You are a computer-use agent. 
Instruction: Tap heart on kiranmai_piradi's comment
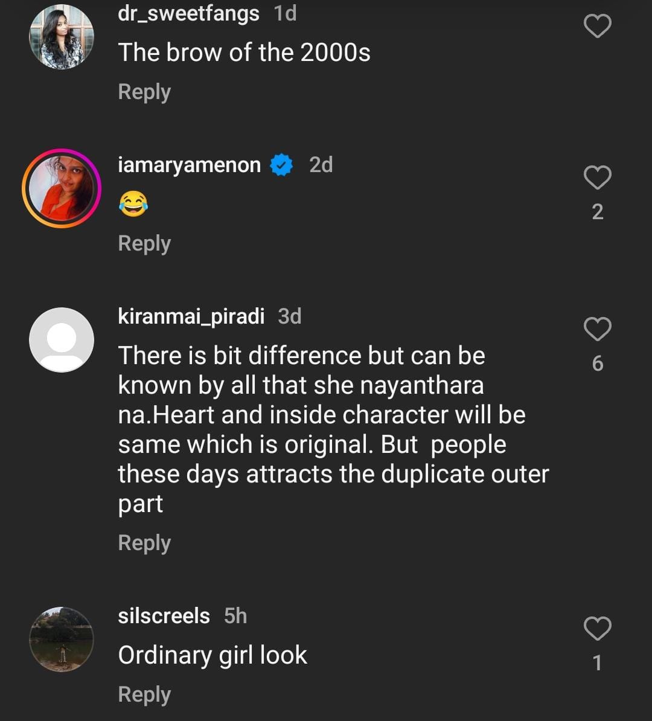tap(597, 329)
